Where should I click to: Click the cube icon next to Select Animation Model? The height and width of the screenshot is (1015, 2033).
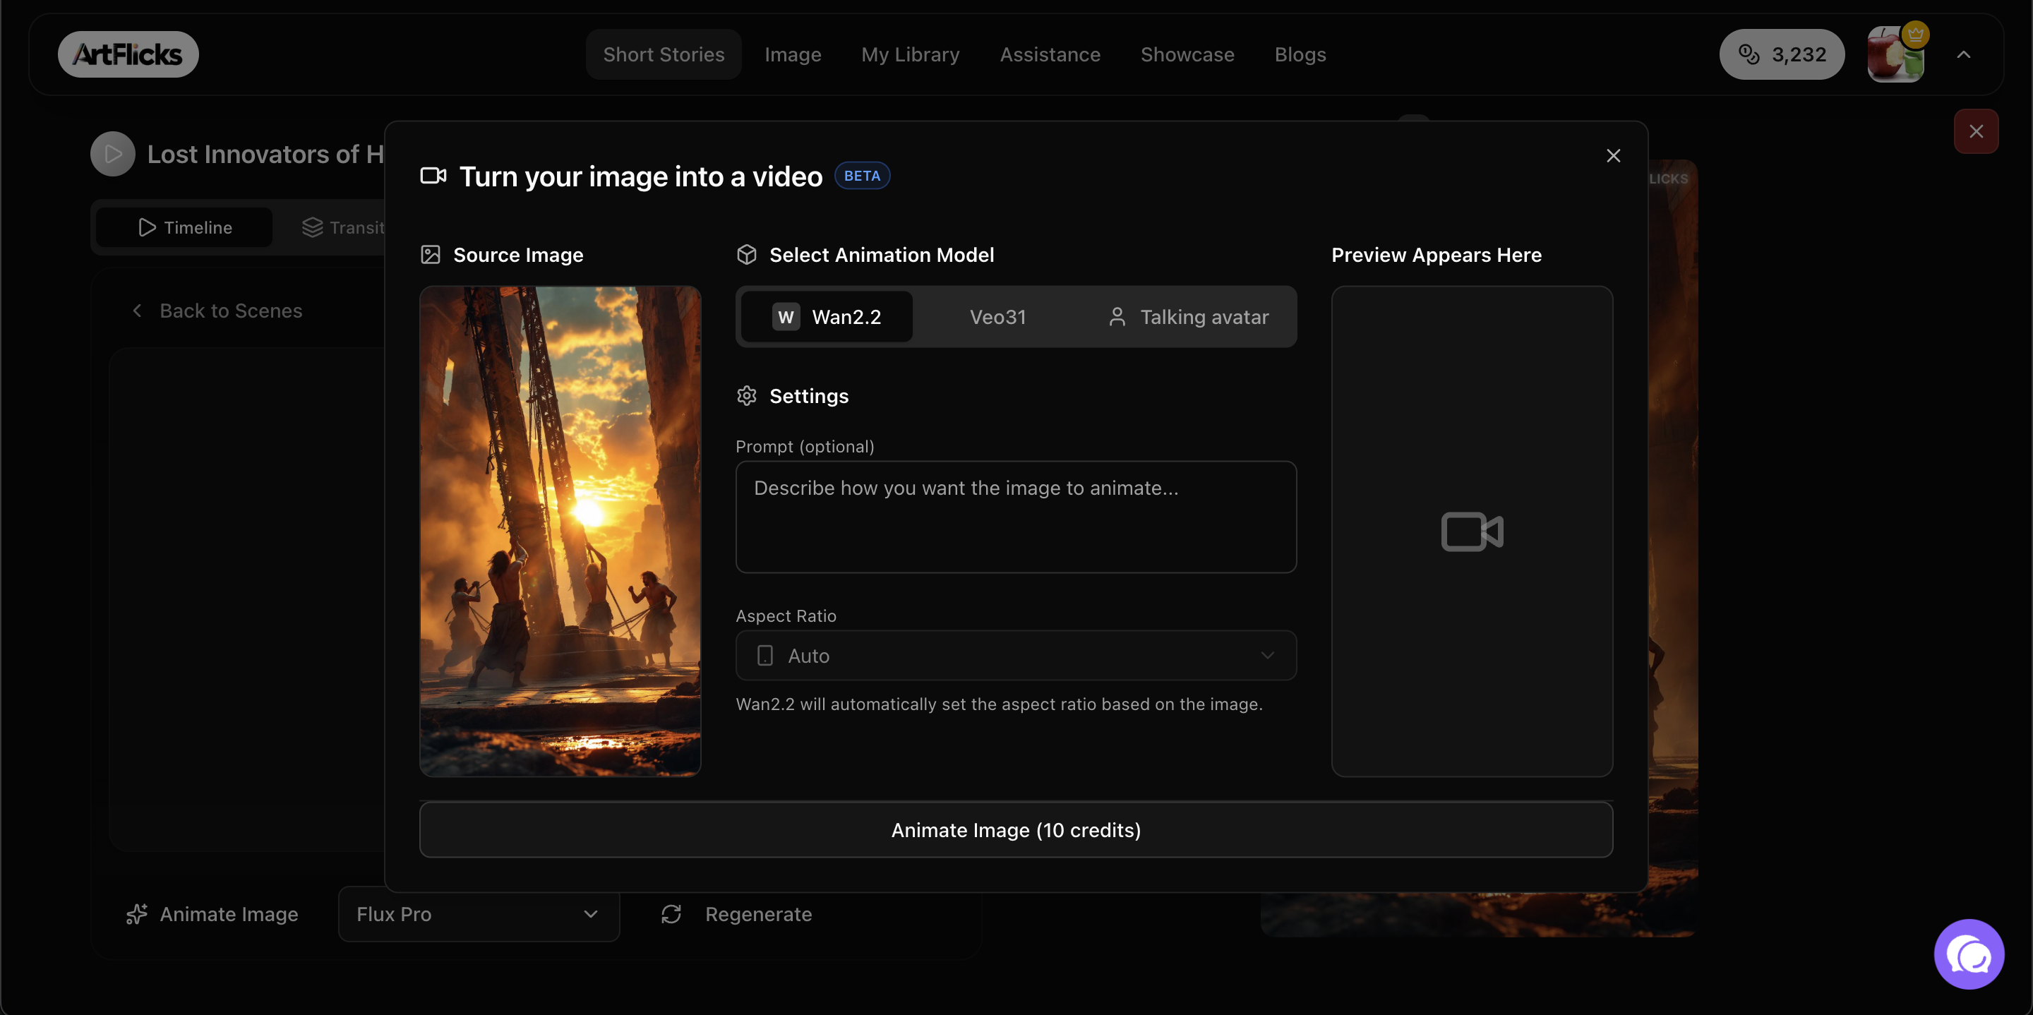747,254
